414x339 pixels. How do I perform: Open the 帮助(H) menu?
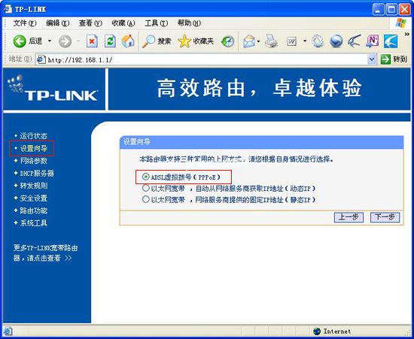click(x=189, y=23)
